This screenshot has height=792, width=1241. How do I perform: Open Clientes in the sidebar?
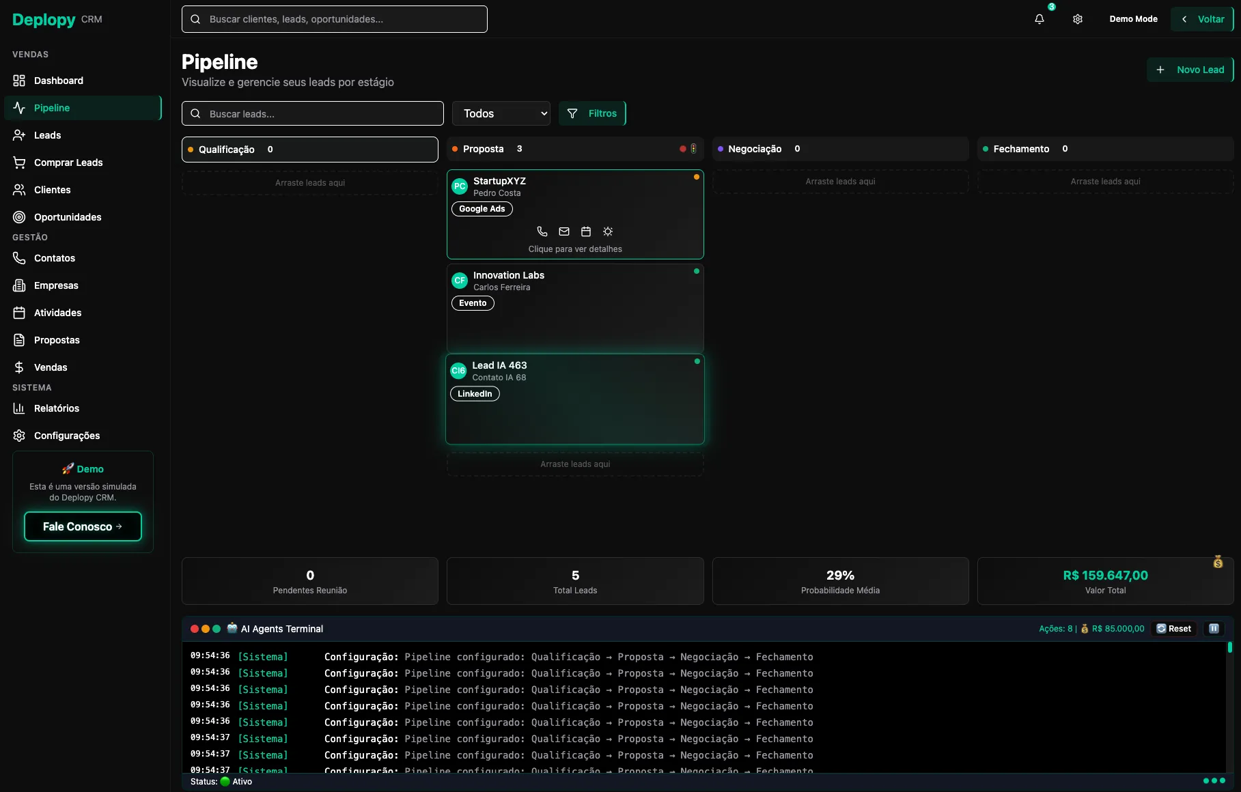(83, 190)
